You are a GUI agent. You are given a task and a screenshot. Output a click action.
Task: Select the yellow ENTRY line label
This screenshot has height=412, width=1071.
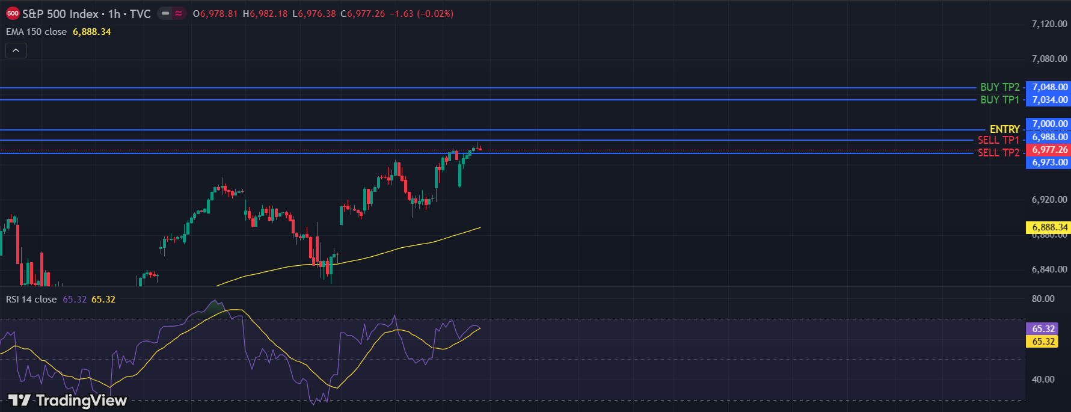(x=1004, y=129)
